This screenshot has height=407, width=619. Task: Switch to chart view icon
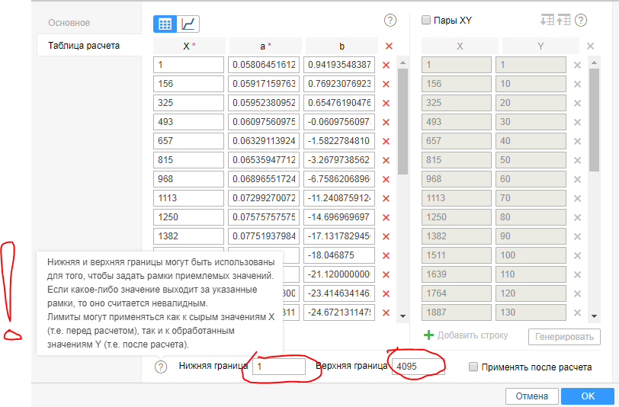click(x=188, y=24)
